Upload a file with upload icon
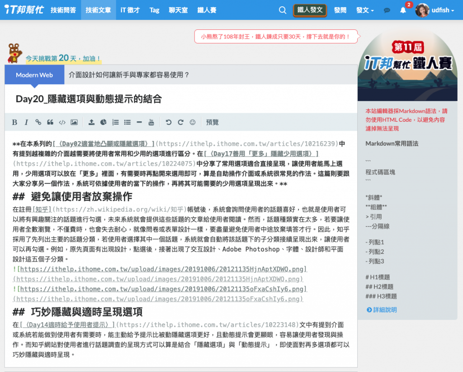 91,122
